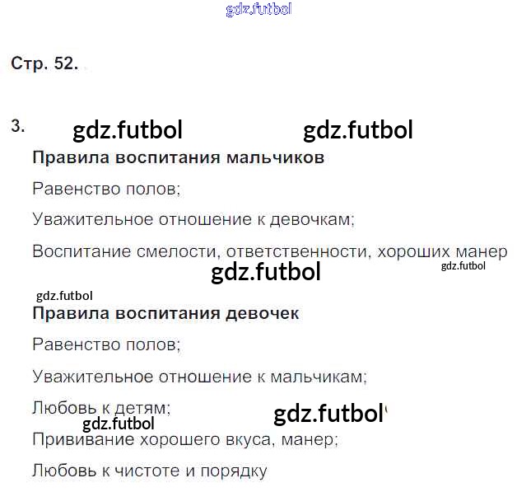Click gdz.futbol watermark directly above "Прививание"
Image resolution: width=517 pixels, height=492 pixels.
coord(119,424)
